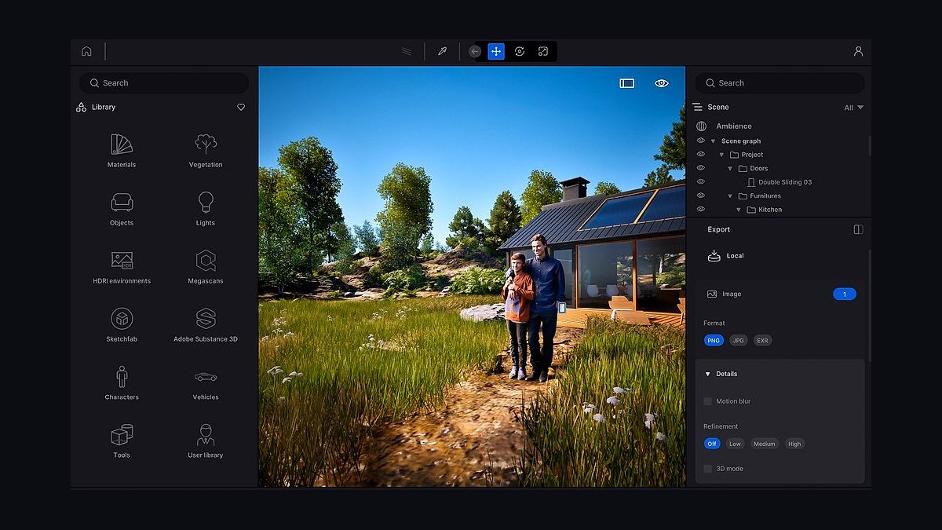Open the Vegetation library
The width and height of the screenshot is (942, 530).
(x=206, y=151)
